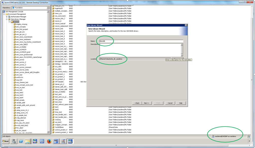The image size is (255, 148).
Task: Close the New Library Wizard dialog
Action: tap(186, 25)
